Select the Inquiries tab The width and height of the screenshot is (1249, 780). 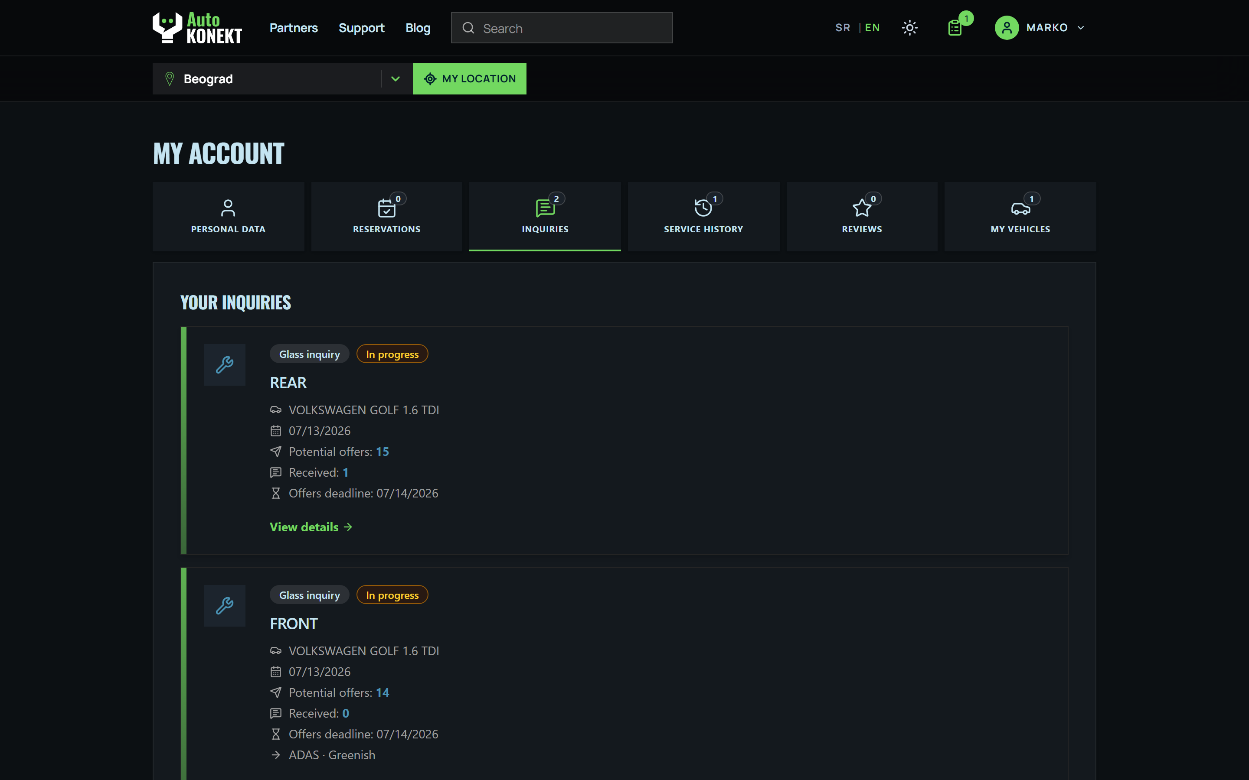tap(545, 216)
